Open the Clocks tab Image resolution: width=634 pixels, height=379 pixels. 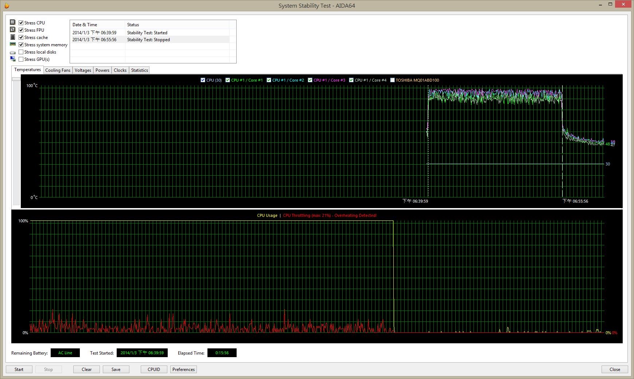coord(120,70)
